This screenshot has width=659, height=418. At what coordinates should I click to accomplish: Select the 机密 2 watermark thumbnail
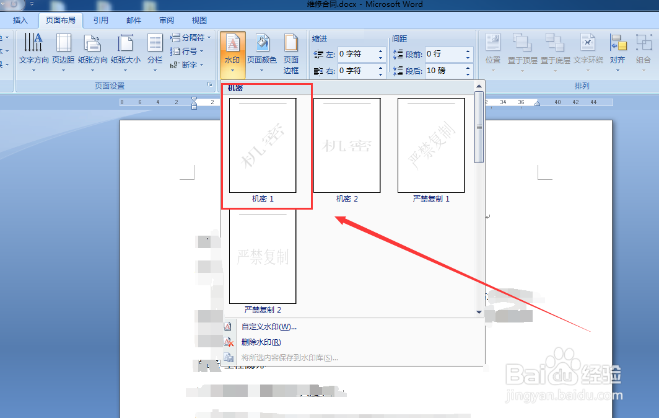click(x=347, y=145)
